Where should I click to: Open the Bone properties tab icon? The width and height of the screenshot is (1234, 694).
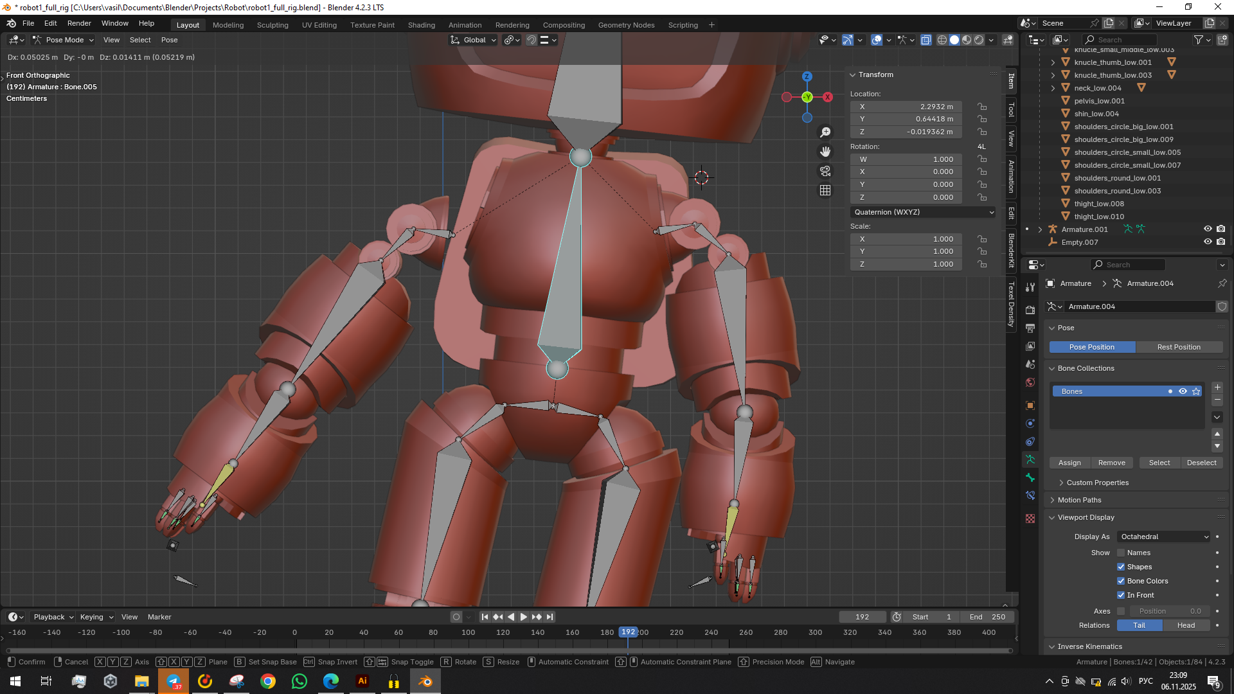[1030, 477]
